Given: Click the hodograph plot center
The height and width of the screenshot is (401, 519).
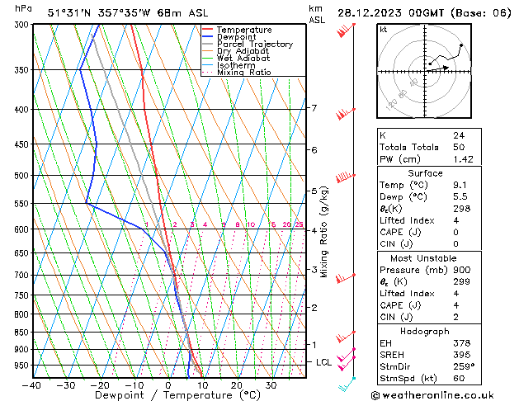Looking at the screenshot, I should pos(425,71).
